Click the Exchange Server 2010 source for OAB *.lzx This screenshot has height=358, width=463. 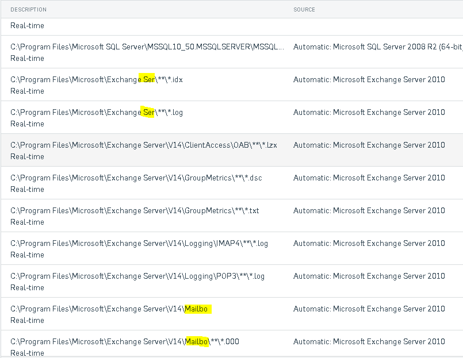(369, 145)
